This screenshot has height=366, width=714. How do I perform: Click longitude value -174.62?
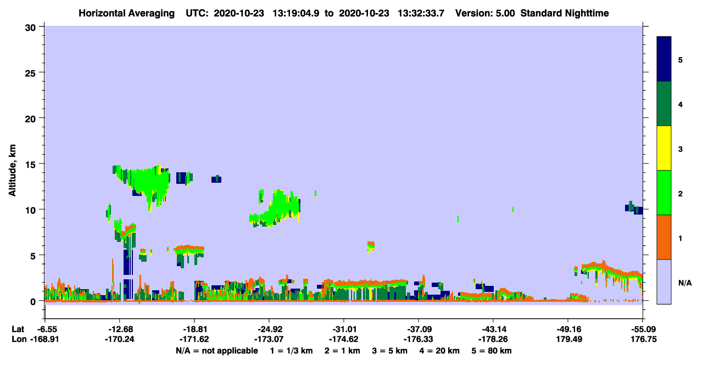point(344,339)
